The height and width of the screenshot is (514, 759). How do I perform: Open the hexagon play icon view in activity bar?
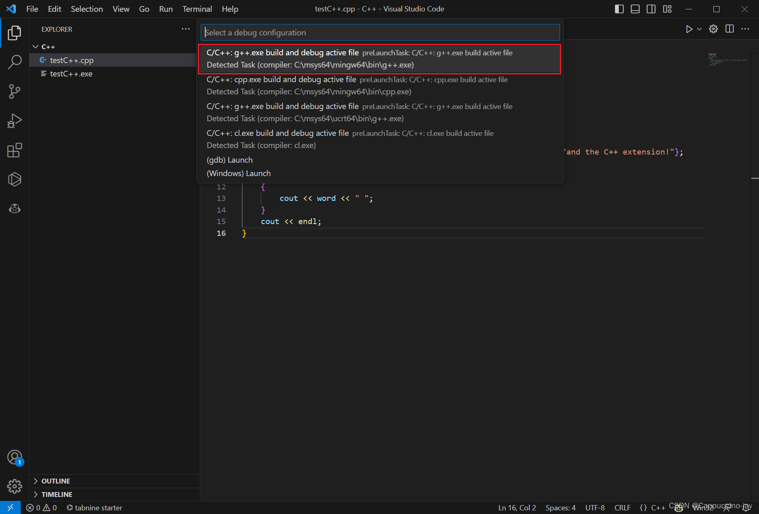[15, 179]
